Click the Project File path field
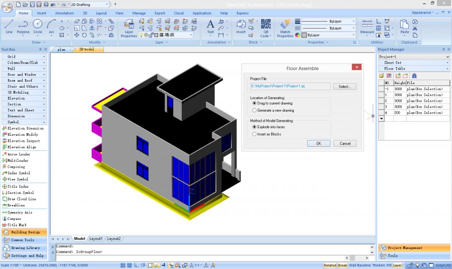Image resolution: width=452 pixels, height=269 pixels. [290, 86]
